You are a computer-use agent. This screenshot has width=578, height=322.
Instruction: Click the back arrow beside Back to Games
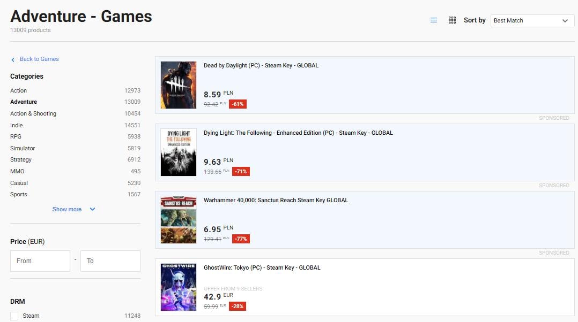tap(13, 59)
